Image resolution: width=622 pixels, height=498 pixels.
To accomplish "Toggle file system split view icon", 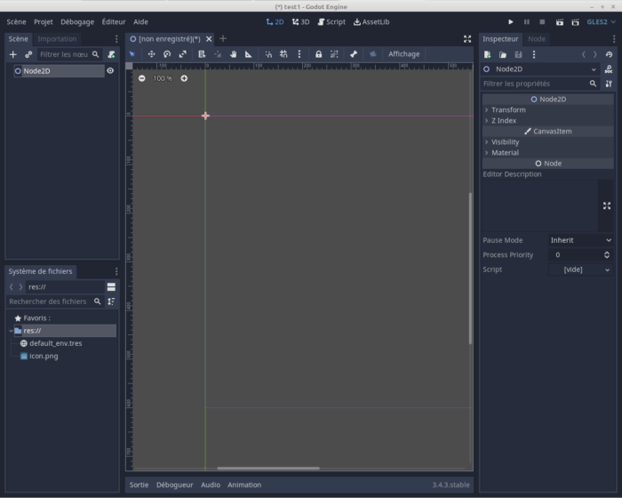I will (x=111, y=286).
